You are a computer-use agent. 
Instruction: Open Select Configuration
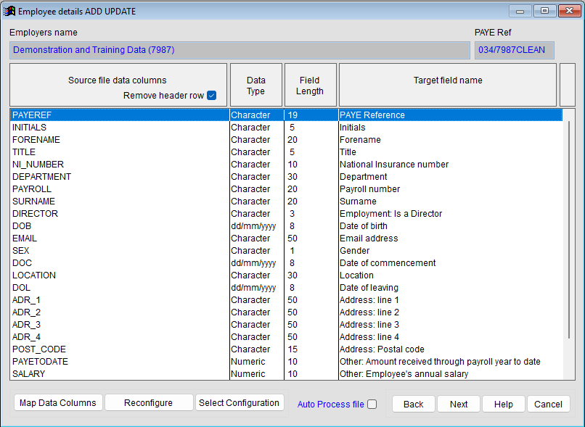pos(239,403)
